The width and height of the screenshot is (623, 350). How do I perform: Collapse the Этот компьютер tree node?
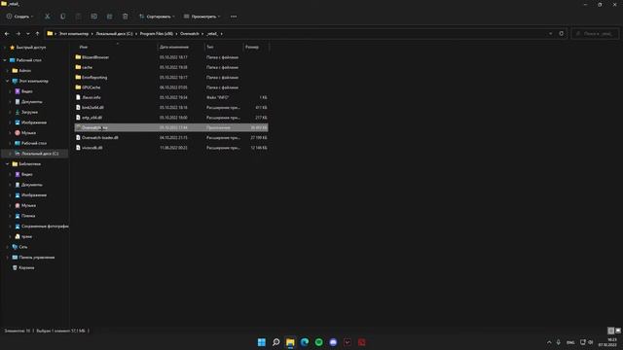(7, 81)
